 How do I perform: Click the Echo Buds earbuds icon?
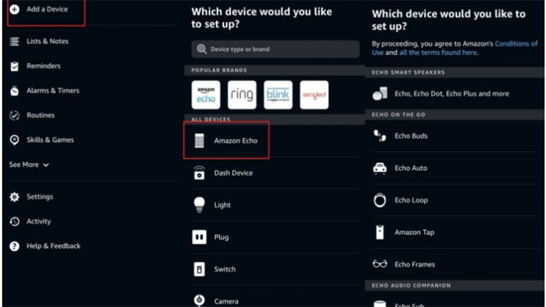pyautogui.click(x=380, y=136)
